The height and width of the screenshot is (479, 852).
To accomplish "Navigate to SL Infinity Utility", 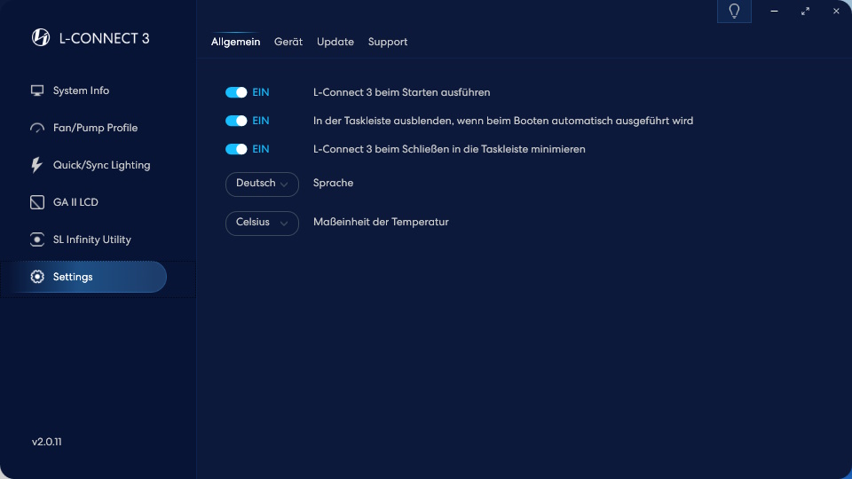I will point(91,239).
